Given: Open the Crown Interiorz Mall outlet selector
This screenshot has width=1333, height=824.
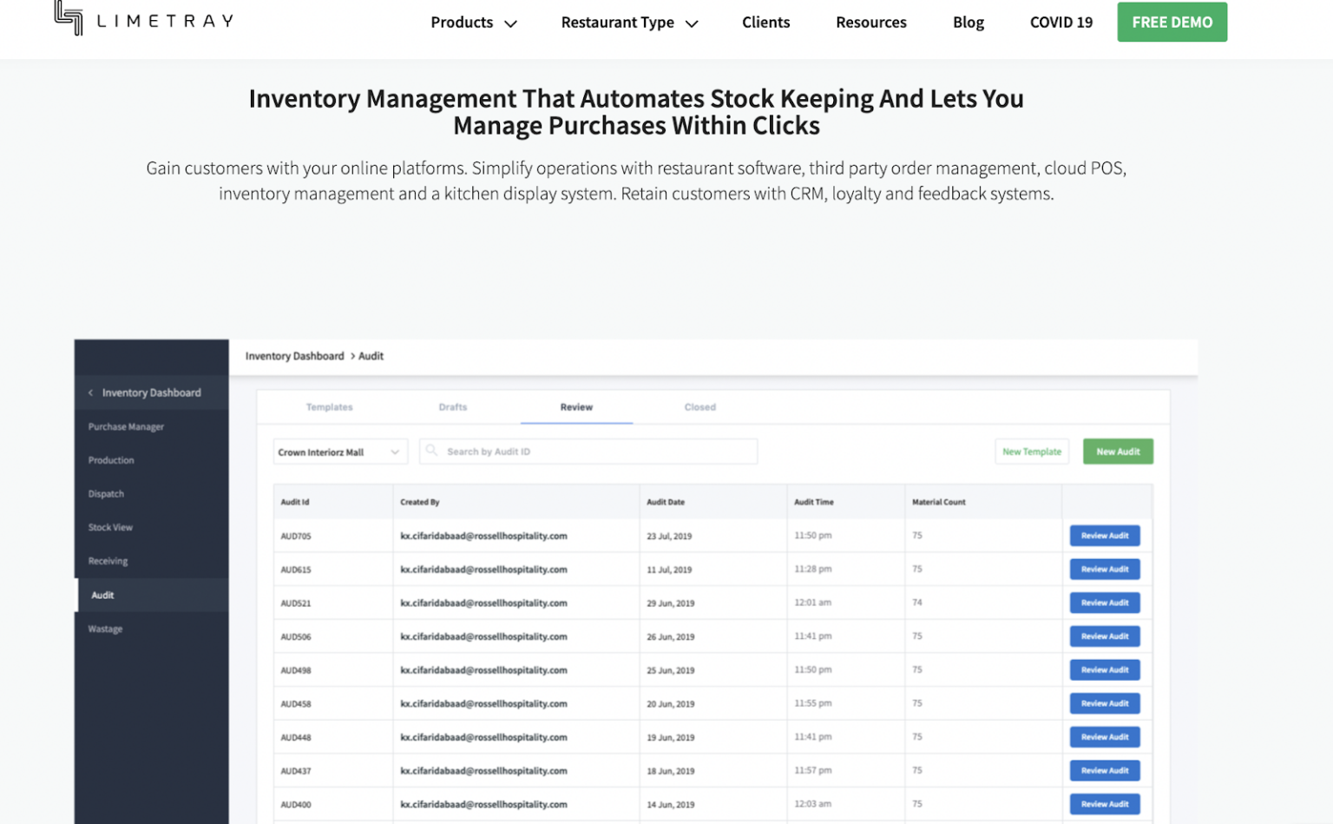Looking at the screenshot, I should 339,452.
